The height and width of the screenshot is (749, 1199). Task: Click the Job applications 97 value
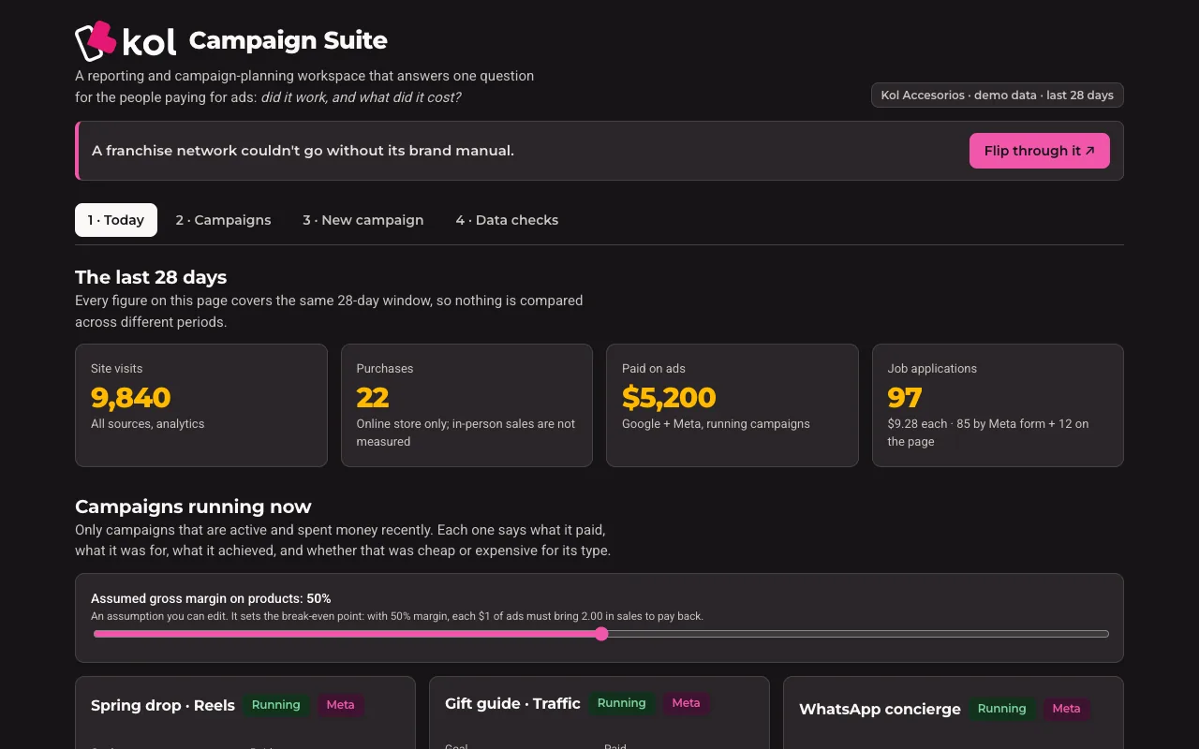click(905, 397)
